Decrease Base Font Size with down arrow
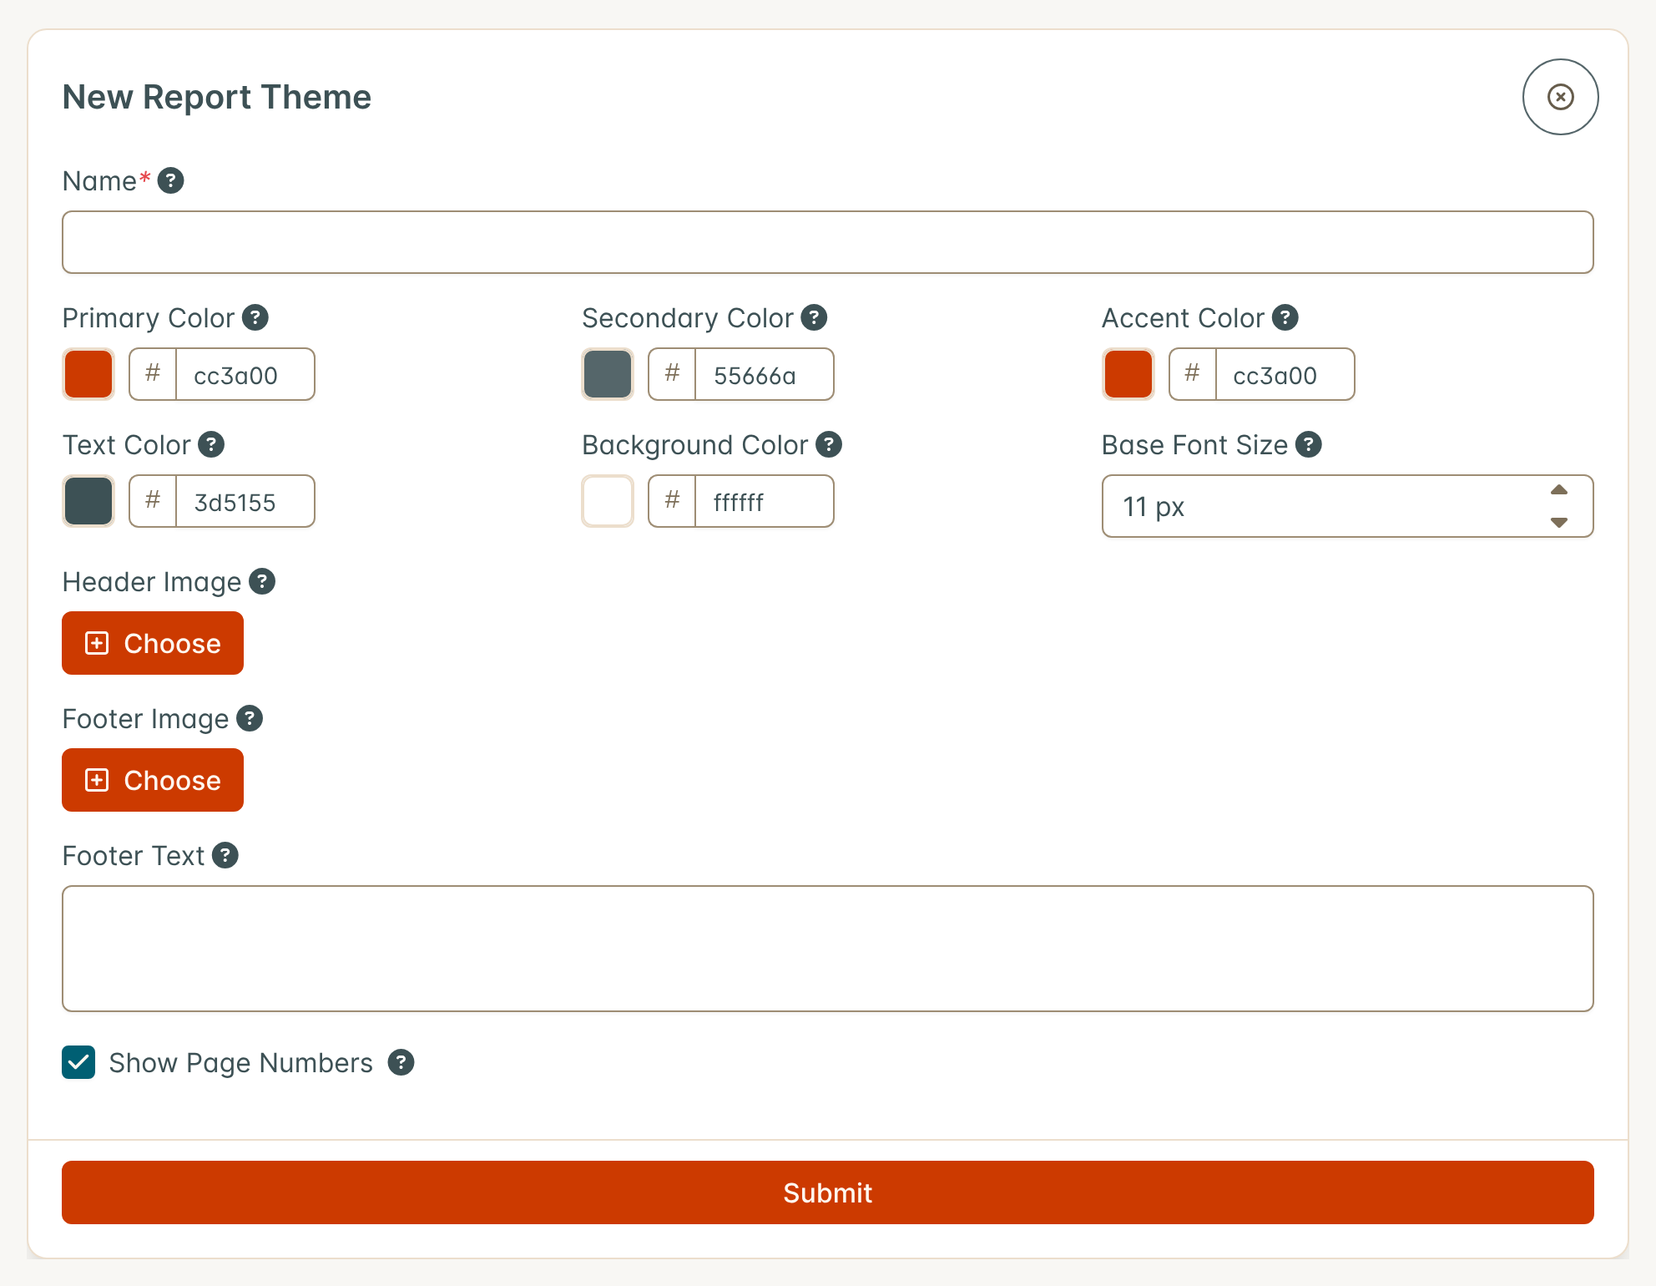This screenshot has width=1656, height=1286. [1558, 522]
